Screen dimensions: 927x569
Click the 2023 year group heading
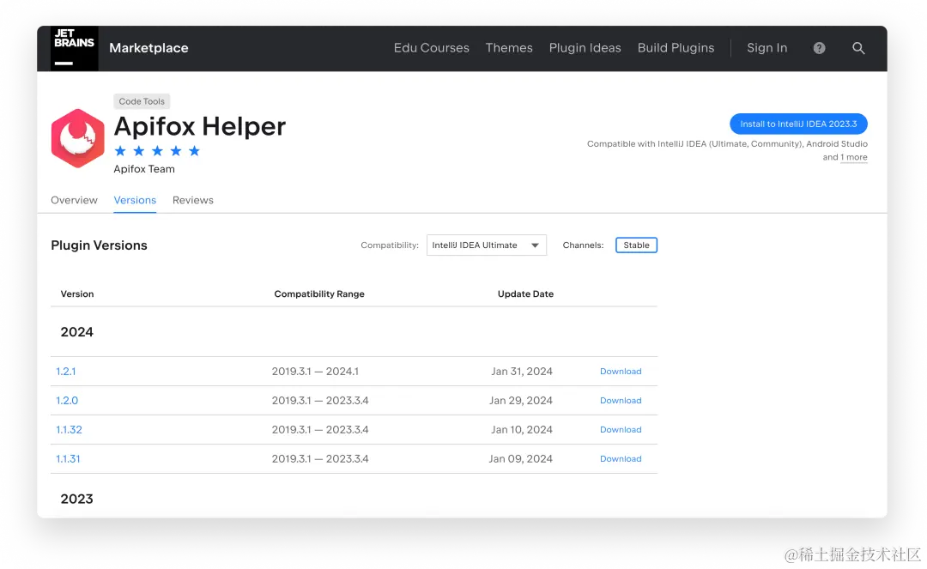pos(77,499)
